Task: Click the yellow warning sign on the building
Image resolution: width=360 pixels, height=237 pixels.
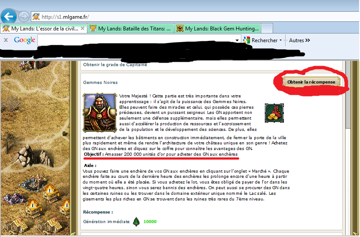Action: point(50,190)
